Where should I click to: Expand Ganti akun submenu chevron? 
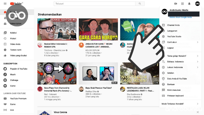pyautogui.click(x=198, y=42)
